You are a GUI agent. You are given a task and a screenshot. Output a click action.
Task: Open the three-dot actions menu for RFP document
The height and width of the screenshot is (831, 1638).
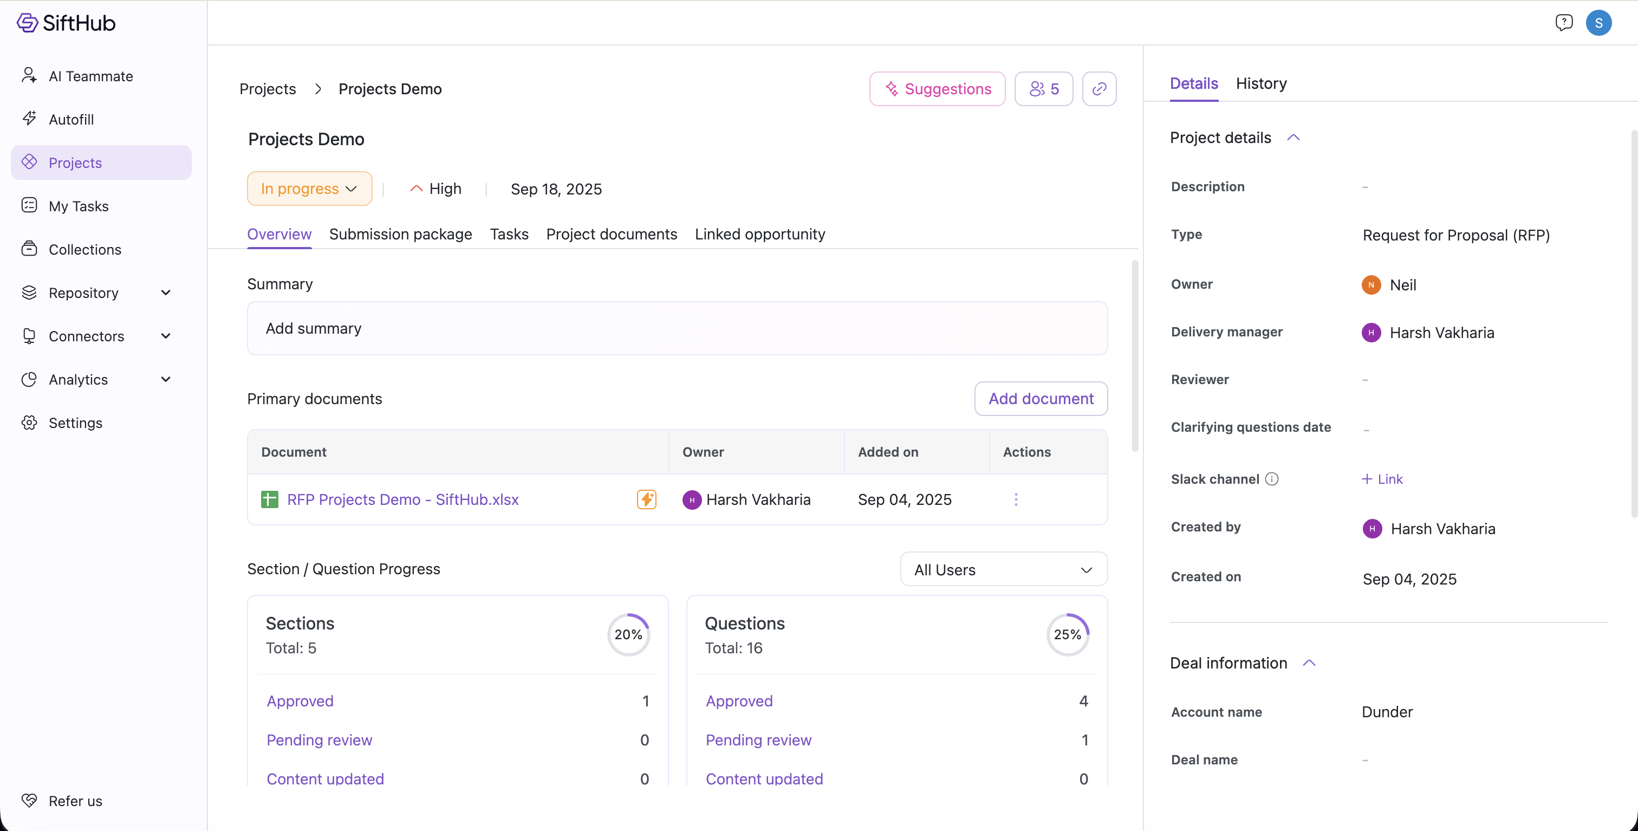point(1016,499)
